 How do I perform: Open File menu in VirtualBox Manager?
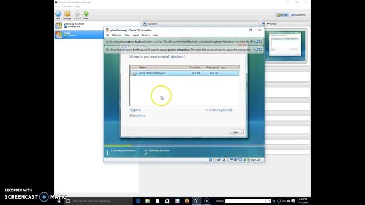58,6
